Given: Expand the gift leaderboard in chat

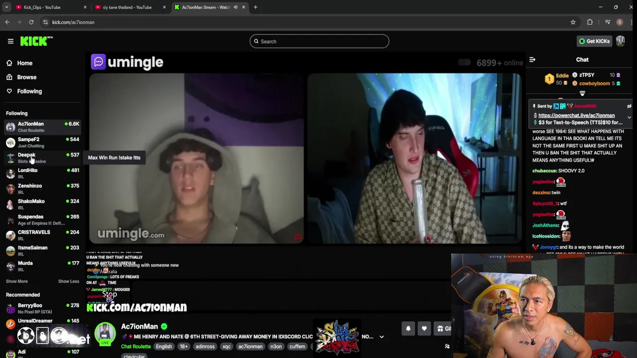Looking at the screenshot, I should coord(582,93).
